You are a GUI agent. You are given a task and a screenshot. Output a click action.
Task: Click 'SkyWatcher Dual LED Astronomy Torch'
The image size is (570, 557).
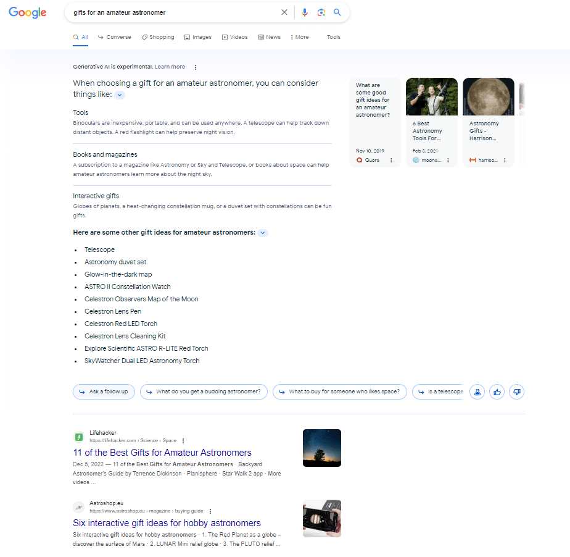(x=142, y=361)
